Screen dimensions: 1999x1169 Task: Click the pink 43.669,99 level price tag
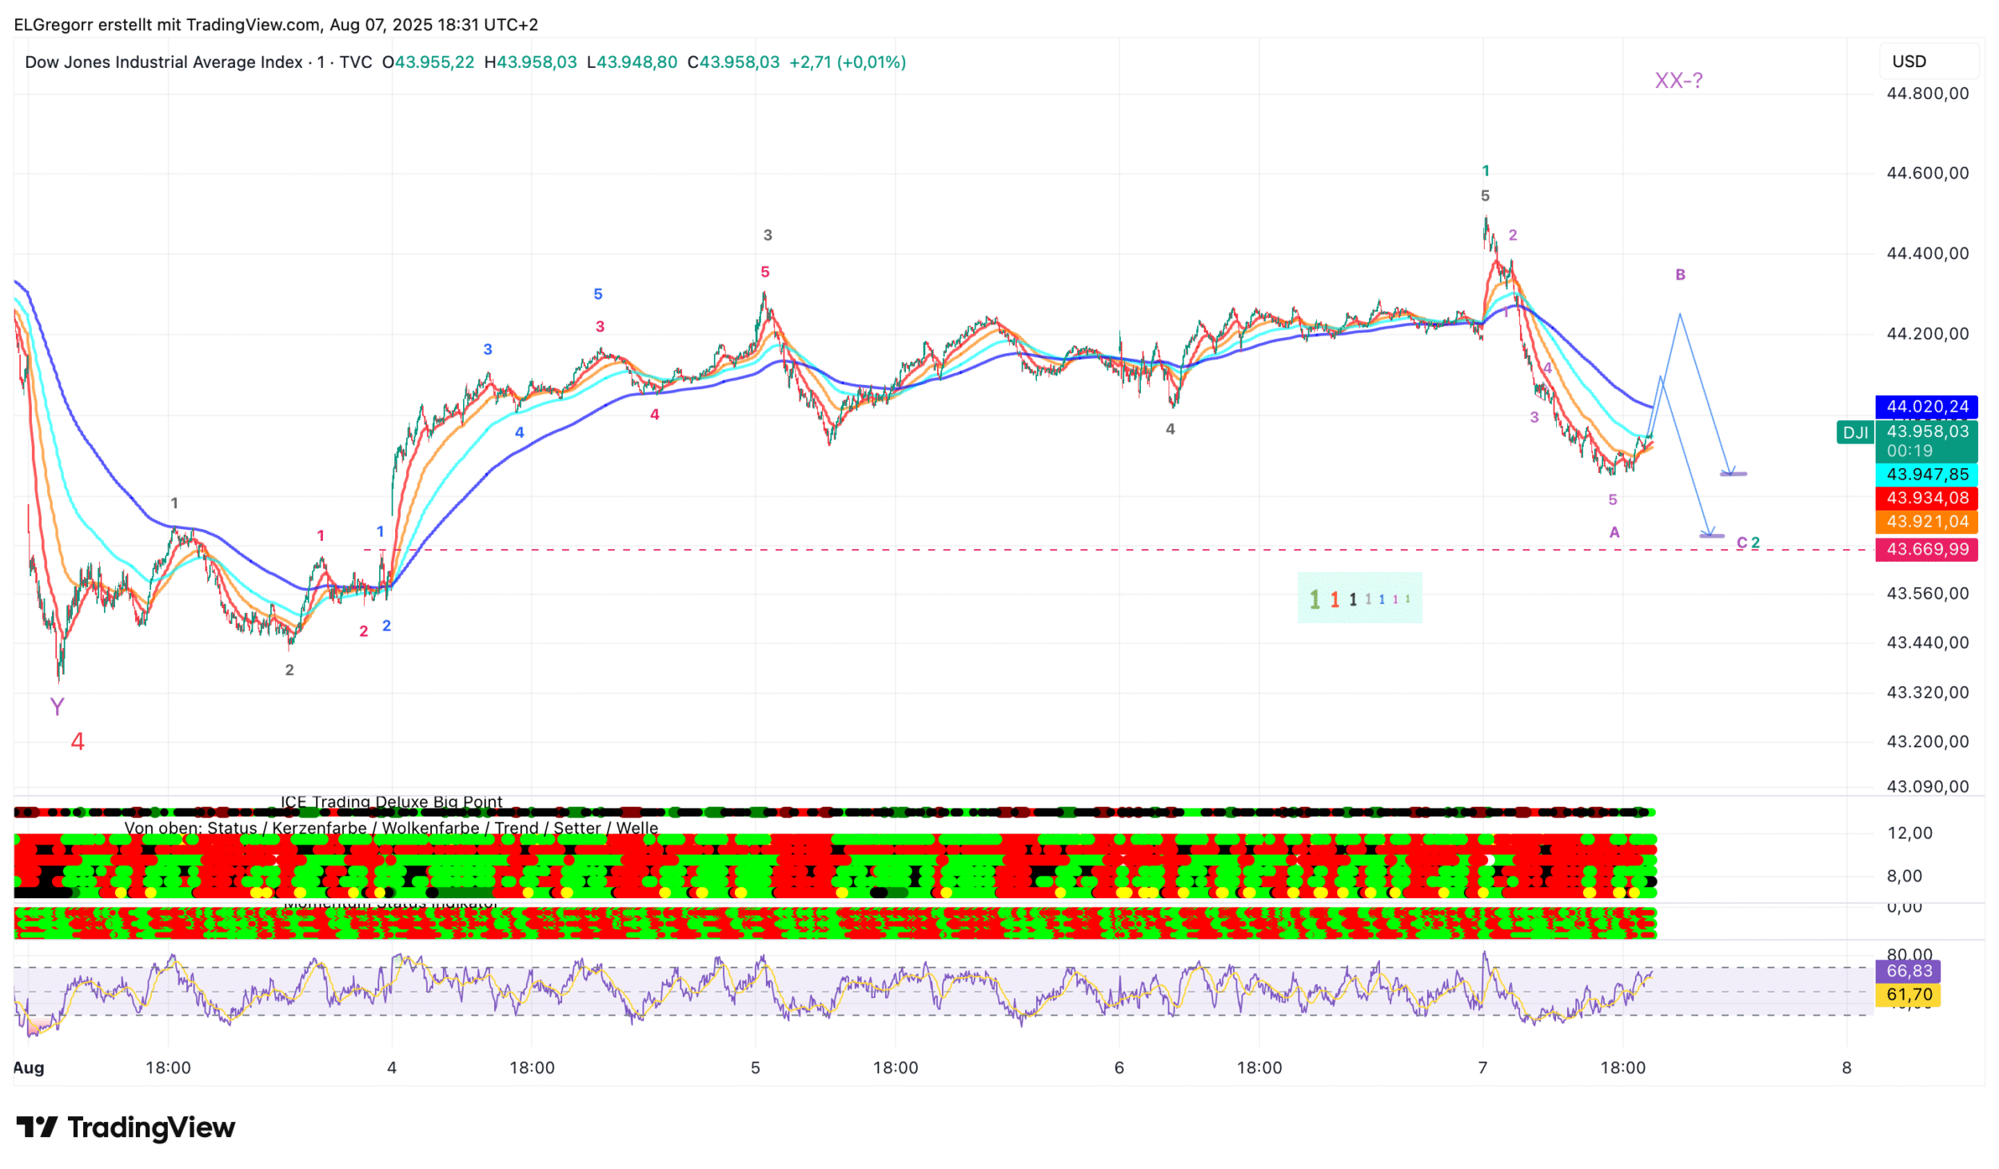[x=1926, y=550]
